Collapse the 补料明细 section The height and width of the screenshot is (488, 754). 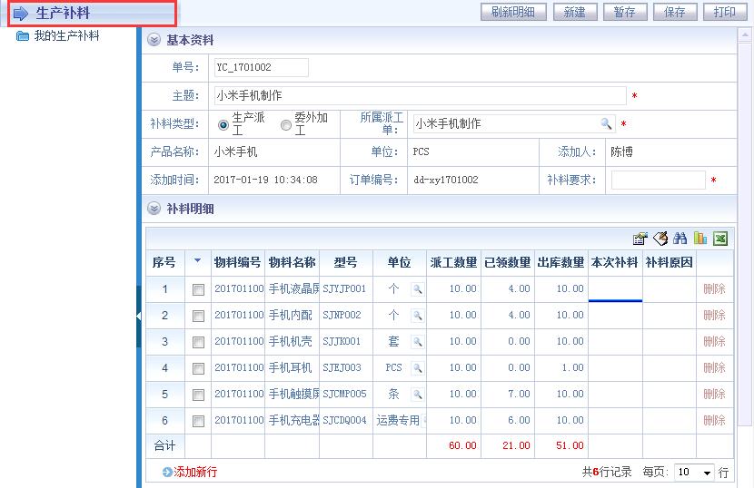pos(154,209)
